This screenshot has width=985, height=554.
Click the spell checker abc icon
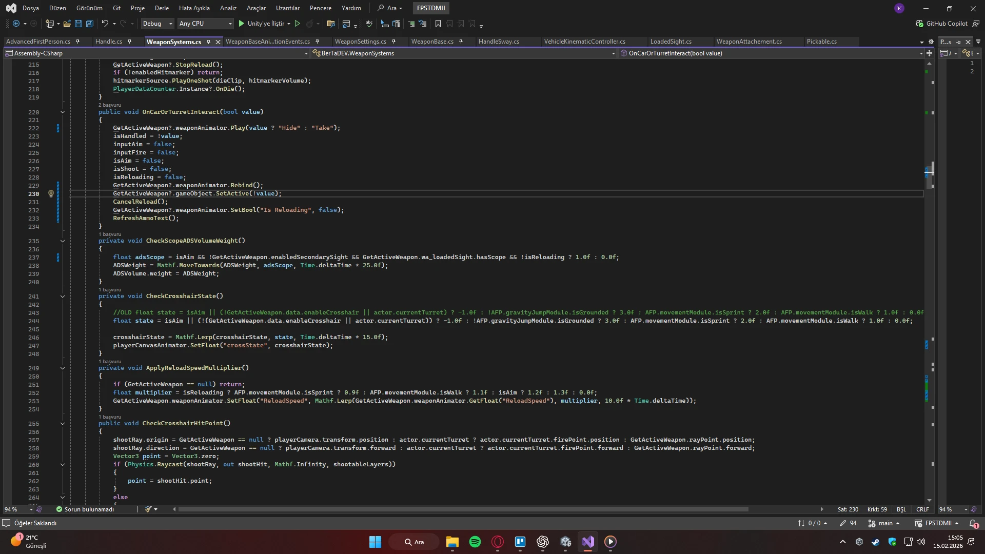[x=368, y=24]
